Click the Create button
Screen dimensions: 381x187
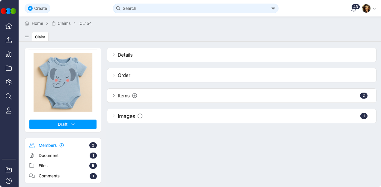point(37,8)
